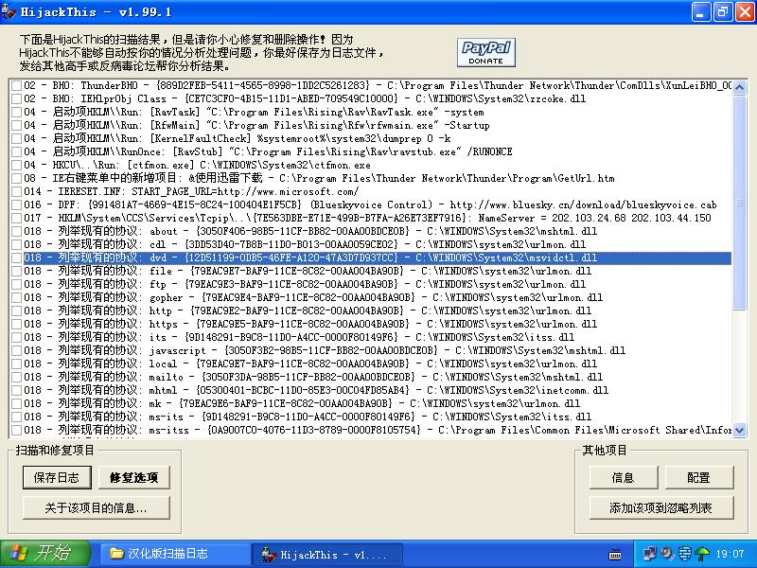Click the results list scroll-up arrow

[x=739, y=87]
